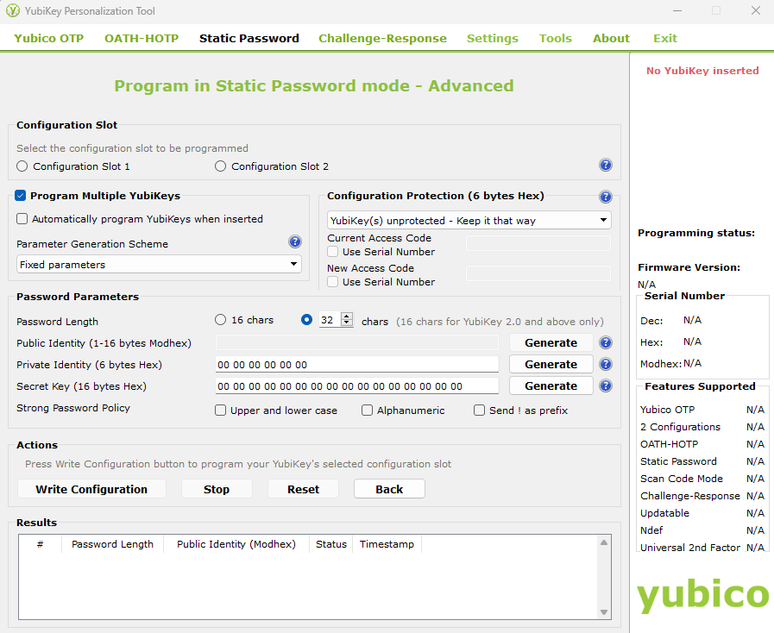Click the YubiKey app logo in title bar

(13, 10)
